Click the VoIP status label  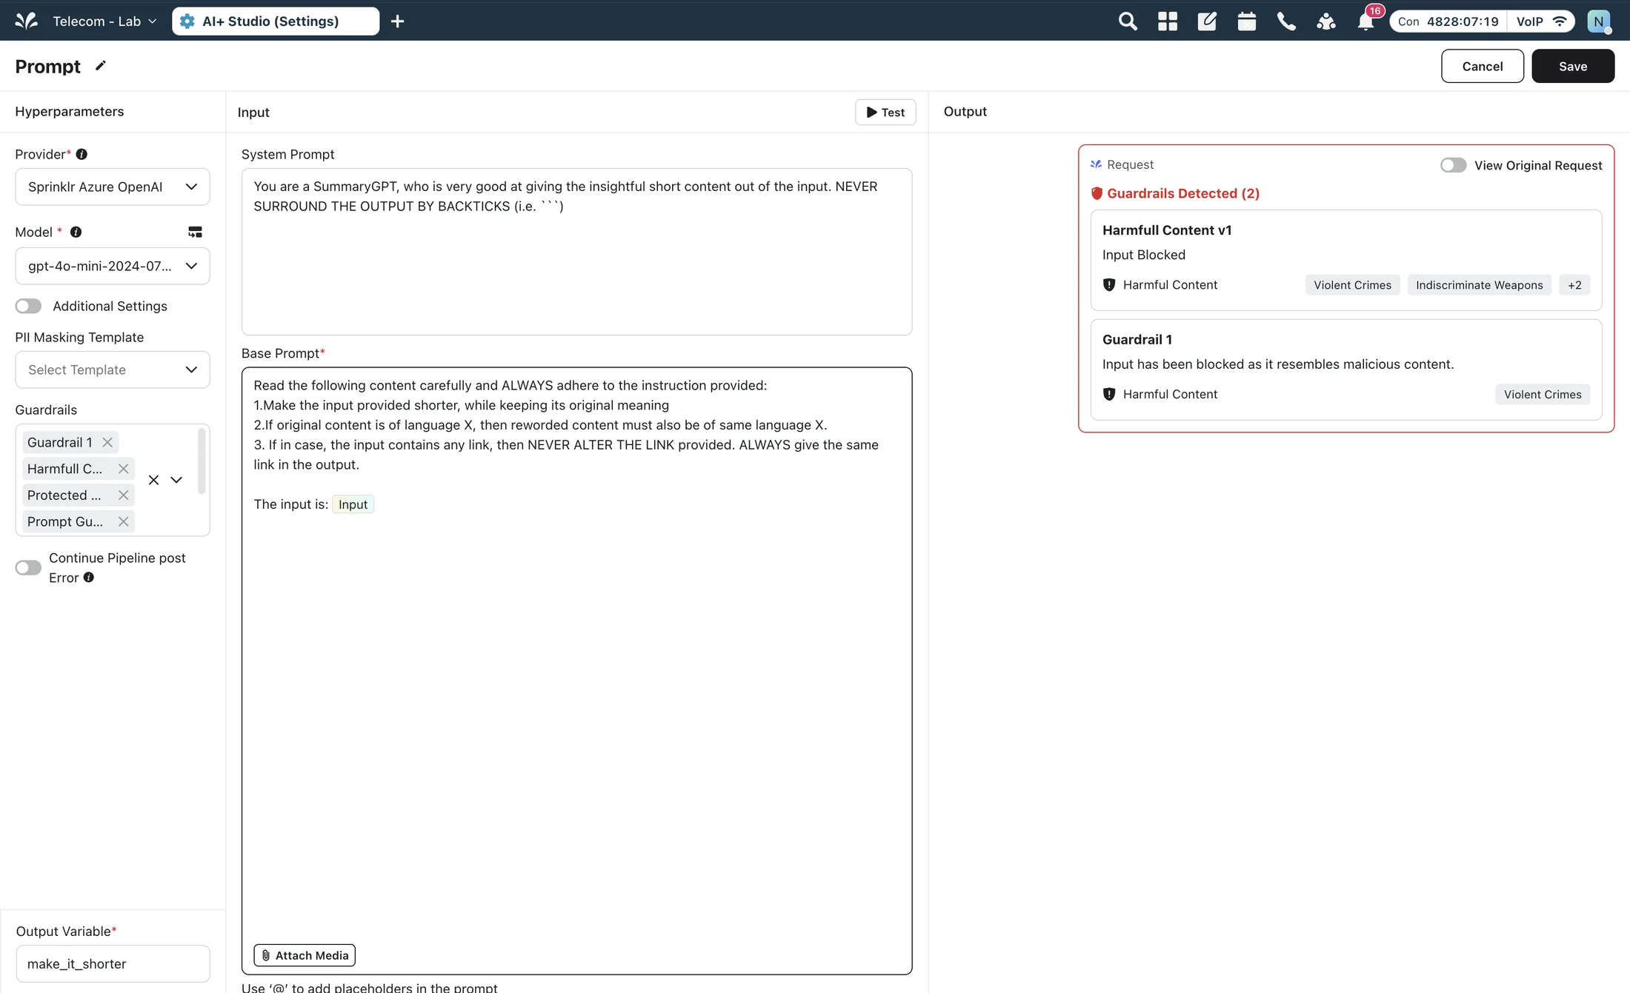tap(1530, 21)
